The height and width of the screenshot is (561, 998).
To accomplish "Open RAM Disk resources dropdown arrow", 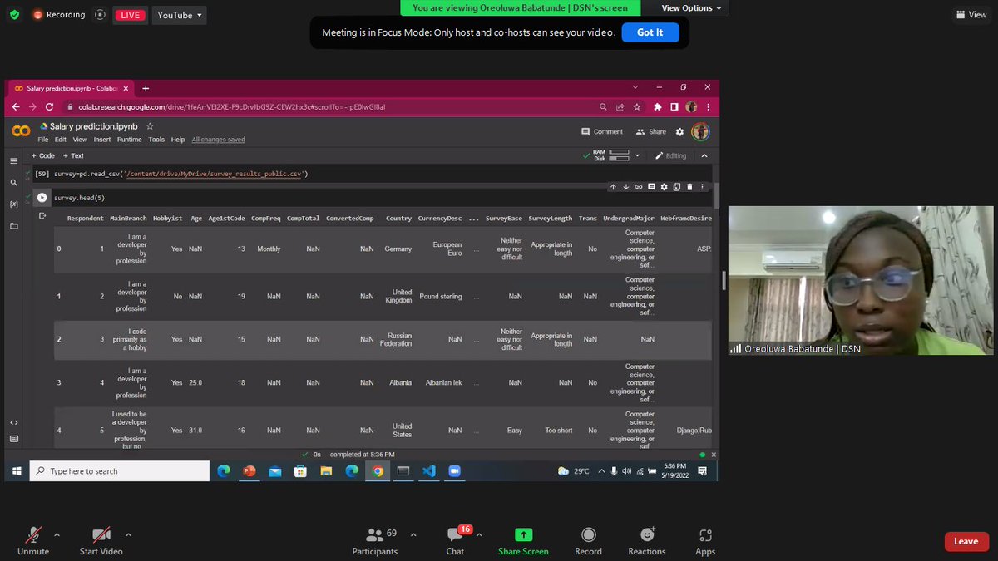I will pyautogui.click(x=638, y=155).
